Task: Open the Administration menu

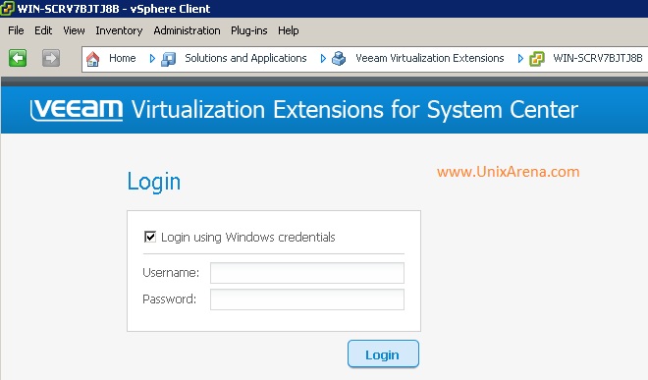Action: click(187, 30)
